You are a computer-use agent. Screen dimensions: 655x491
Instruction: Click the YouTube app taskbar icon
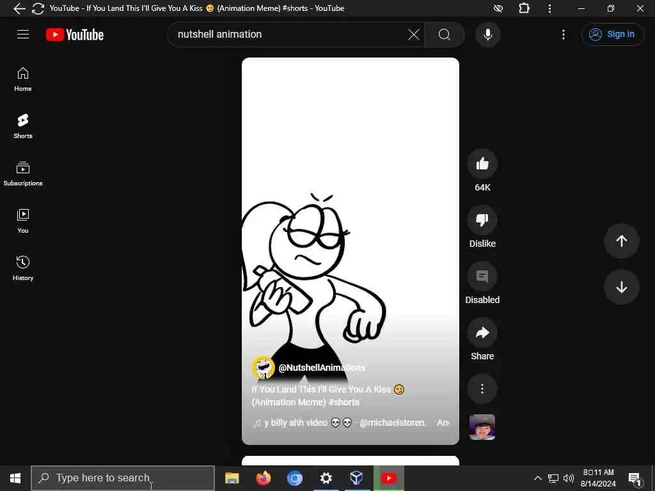click(x=388, y=478)
